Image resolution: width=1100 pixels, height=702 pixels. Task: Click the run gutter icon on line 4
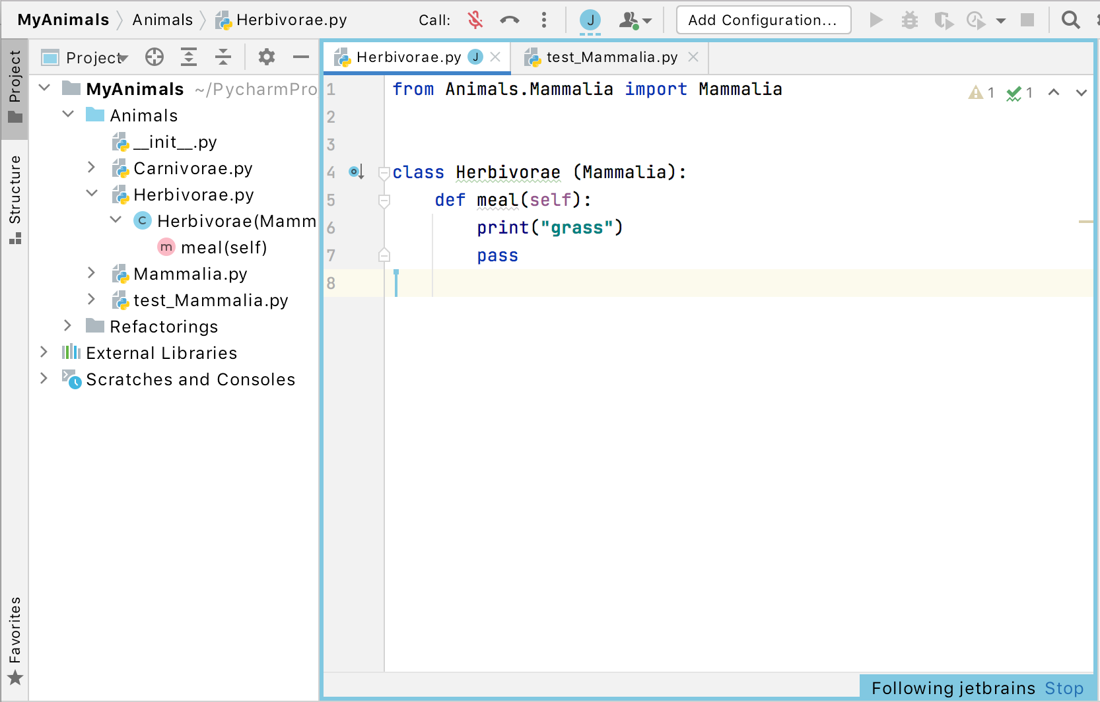pos(355,172)
